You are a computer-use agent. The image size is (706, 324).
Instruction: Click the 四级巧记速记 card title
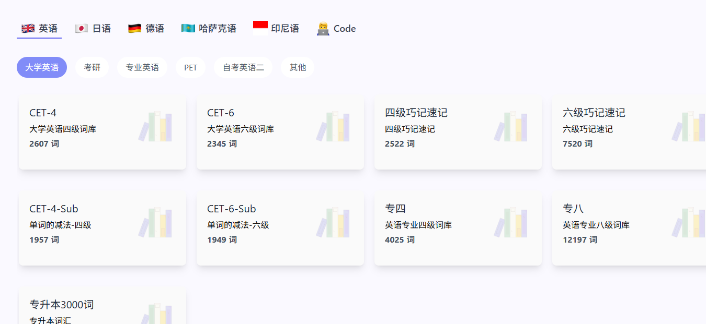coord(416,113)
